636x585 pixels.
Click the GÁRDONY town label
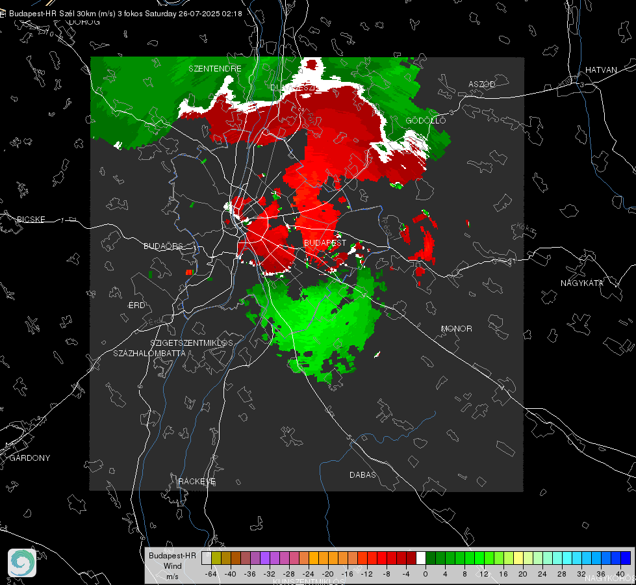pyautogui.click(x=30, y=458)
